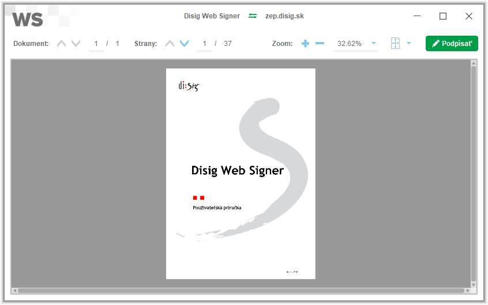Click the horizontal scrollbar left arrow
This screenshot has width=488, height=305.
14,291
